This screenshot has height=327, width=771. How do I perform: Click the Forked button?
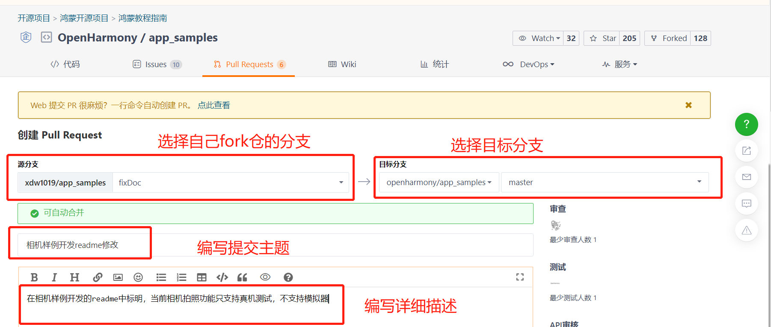[667, 38]
